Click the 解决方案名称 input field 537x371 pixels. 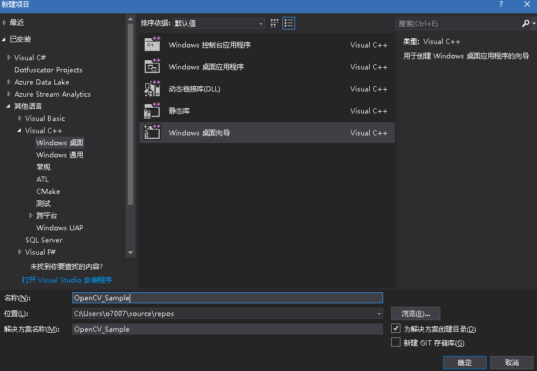click(227, 329)
